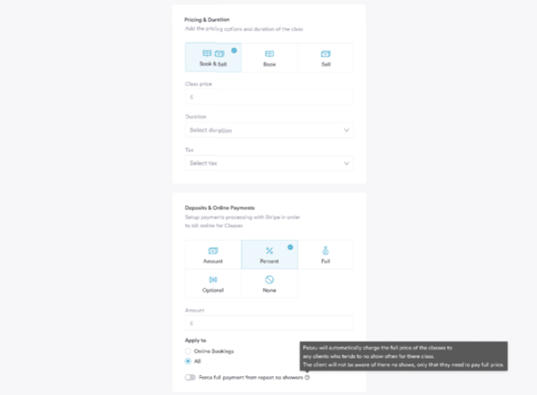Select the Full payment deposit option
This screenshot has width=537, height=395.
pos(326,255)
